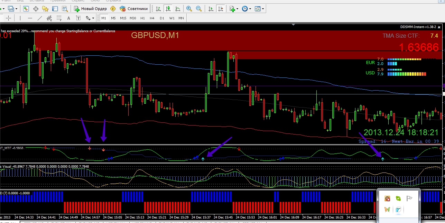
Task: Switch timeframe to M5
Action: coord(113,18)
